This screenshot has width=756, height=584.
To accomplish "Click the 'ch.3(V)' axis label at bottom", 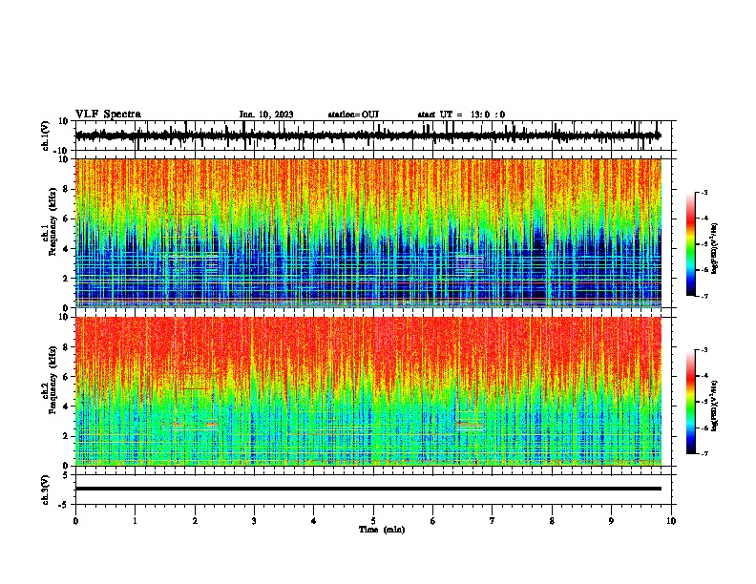I will point(45,490).
